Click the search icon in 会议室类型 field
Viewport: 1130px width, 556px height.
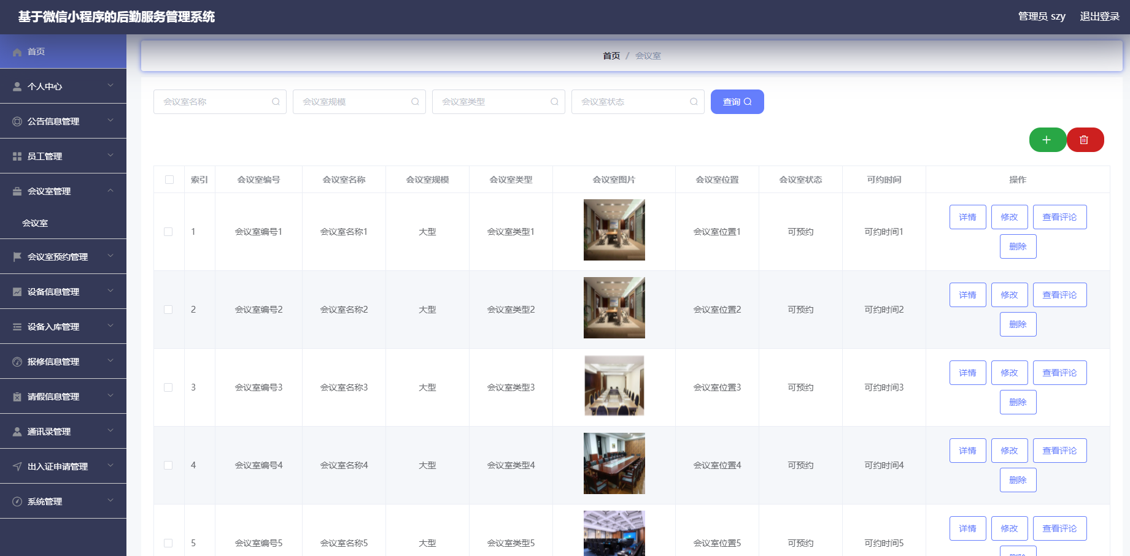pyautogui.click(x=554, y=102)
